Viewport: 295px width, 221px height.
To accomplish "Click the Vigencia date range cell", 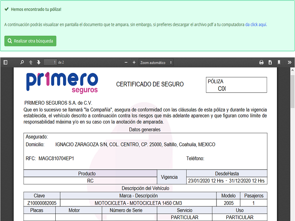I will point(226,181).
